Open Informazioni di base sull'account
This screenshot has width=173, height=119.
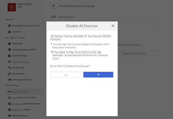pyautogui.click(x=26, y=26)
